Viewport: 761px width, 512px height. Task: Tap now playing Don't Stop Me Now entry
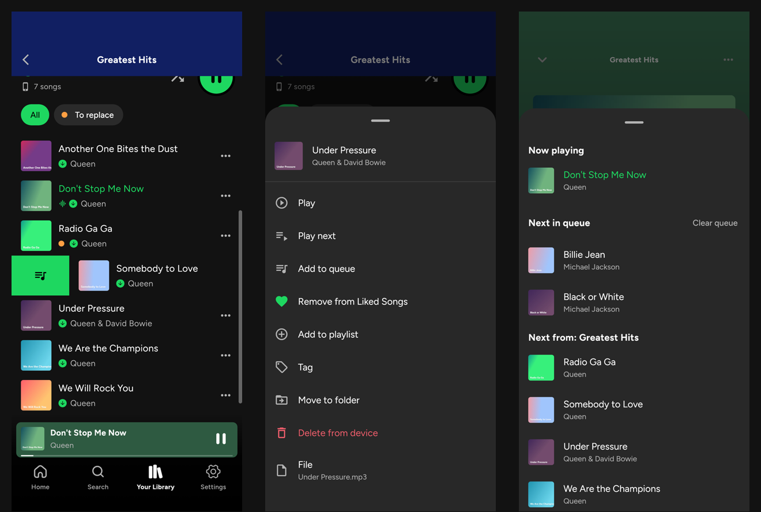(x=634, y=180)
